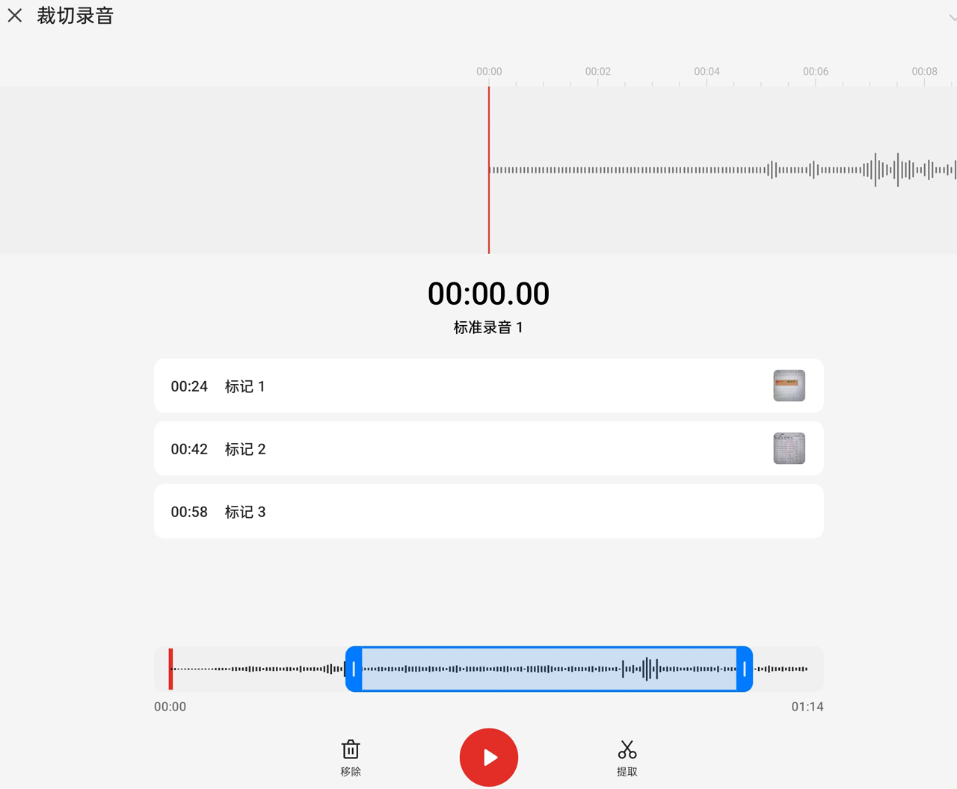957x789 pixels.
Task: Open the photo thumbnail on 标记 2
Action: (x=789, y=448)
